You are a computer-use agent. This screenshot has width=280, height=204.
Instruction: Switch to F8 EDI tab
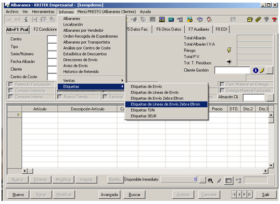click(x=221, y=29)
